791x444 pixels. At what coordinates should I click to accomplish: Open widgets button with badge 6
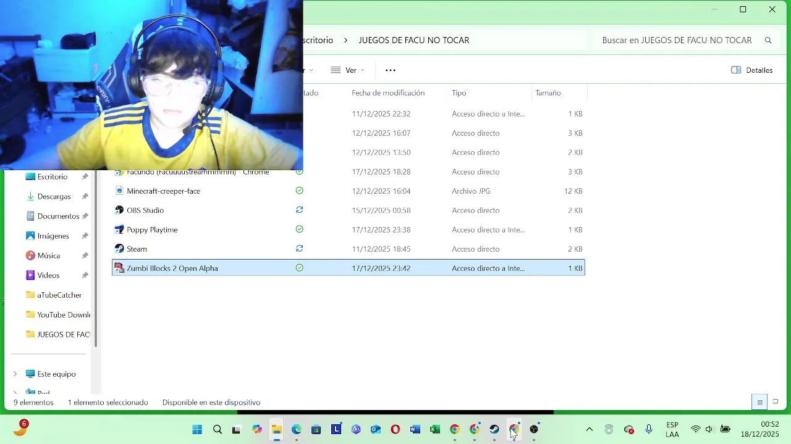20,429
